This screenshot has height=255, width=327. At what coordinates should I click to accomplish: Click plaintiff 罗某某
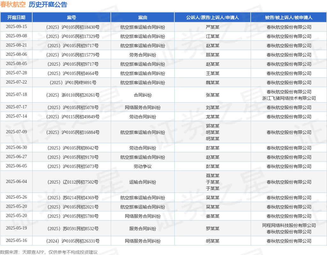212,229
